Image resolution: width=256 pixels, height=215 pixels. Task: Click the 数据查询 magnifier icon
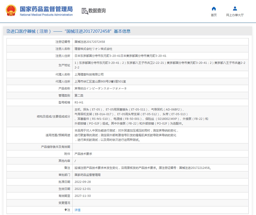click(x=85, y=11)
